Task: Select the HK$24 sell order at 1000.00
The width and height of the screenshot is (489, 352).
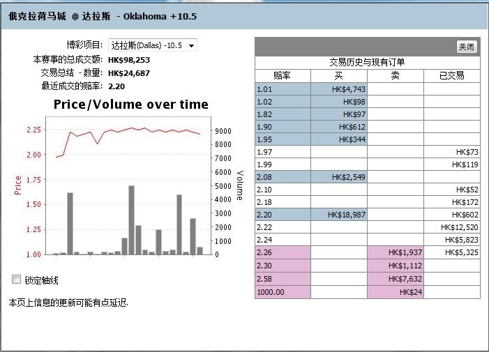Action: pyautogui.click(x=396, y=291)
